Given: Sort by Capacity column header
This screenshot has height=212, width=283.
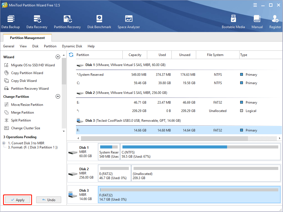Looking at the screenshot, I should pos(135,55).
